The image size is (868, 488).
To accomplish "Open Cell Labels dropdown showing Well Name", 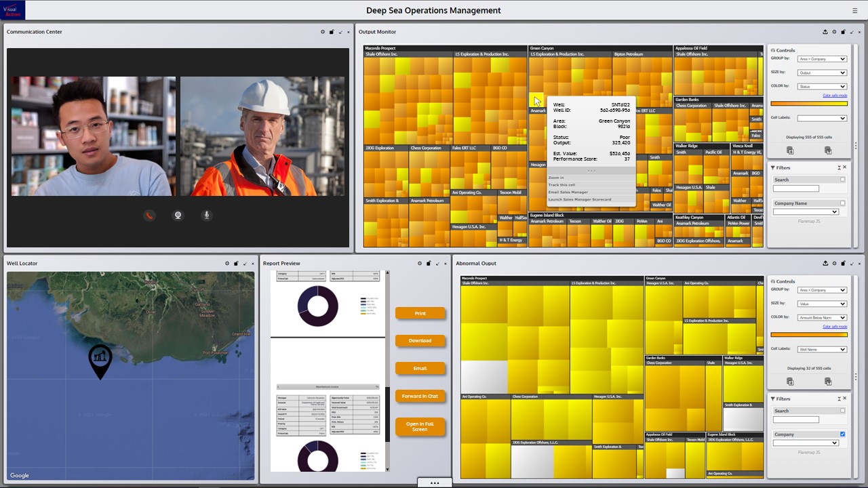I will tap(823, 349).
